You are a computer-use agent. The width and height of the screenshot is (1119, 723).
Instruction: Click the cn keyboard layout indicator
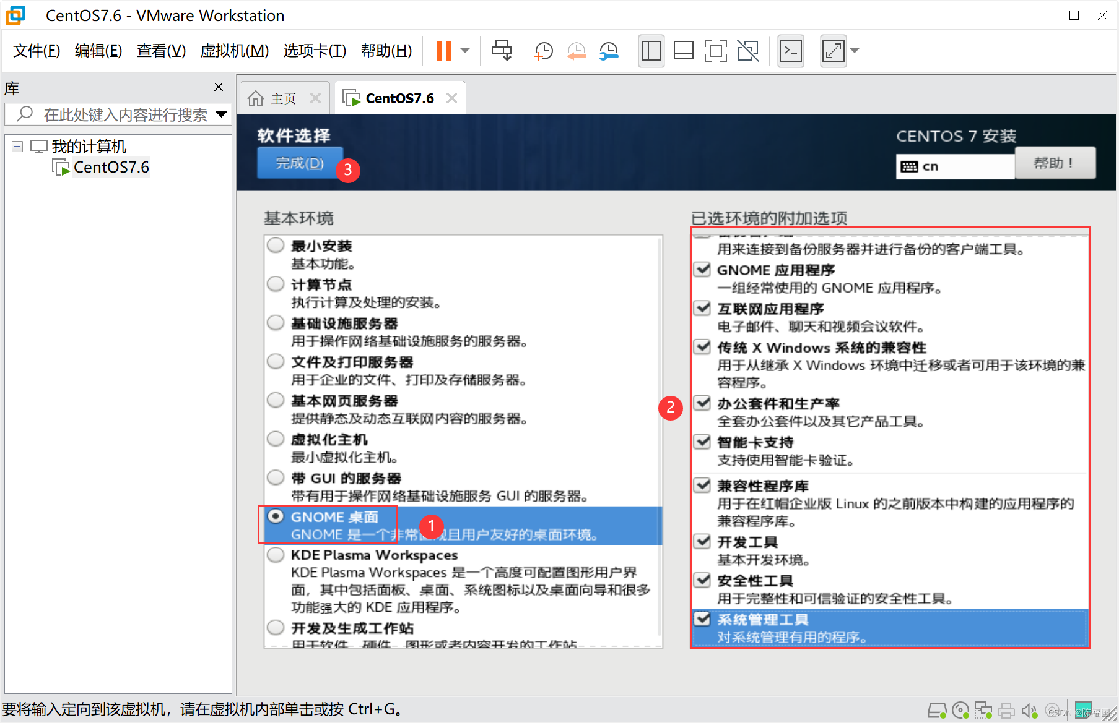[x=955, y=166]
